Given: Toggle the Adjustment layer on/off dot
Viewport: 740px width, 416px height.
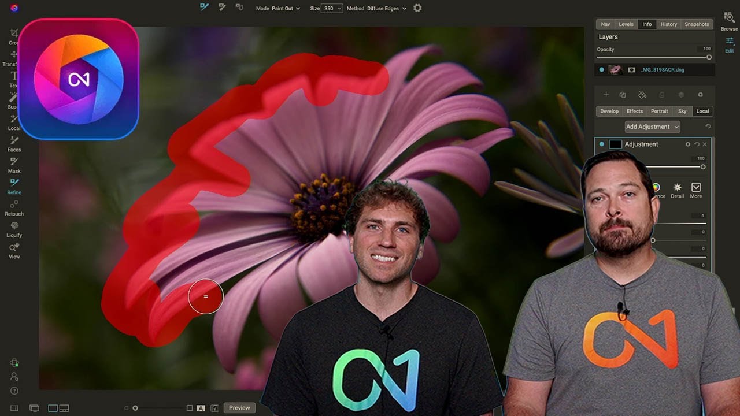Looking at the screenshot, I should [x=602, y=144].
